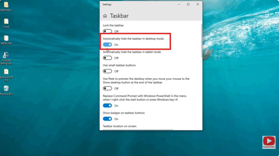Screen dimensions: 279x156
Task: Enable the Lock the taskbar toggle
Action: (107, 31)
